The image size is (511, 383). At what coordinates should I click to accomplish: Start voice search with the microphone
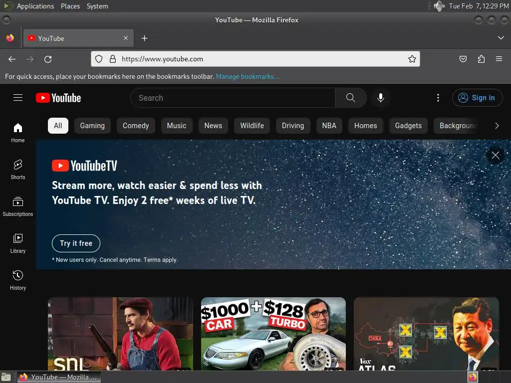[380, 98]
